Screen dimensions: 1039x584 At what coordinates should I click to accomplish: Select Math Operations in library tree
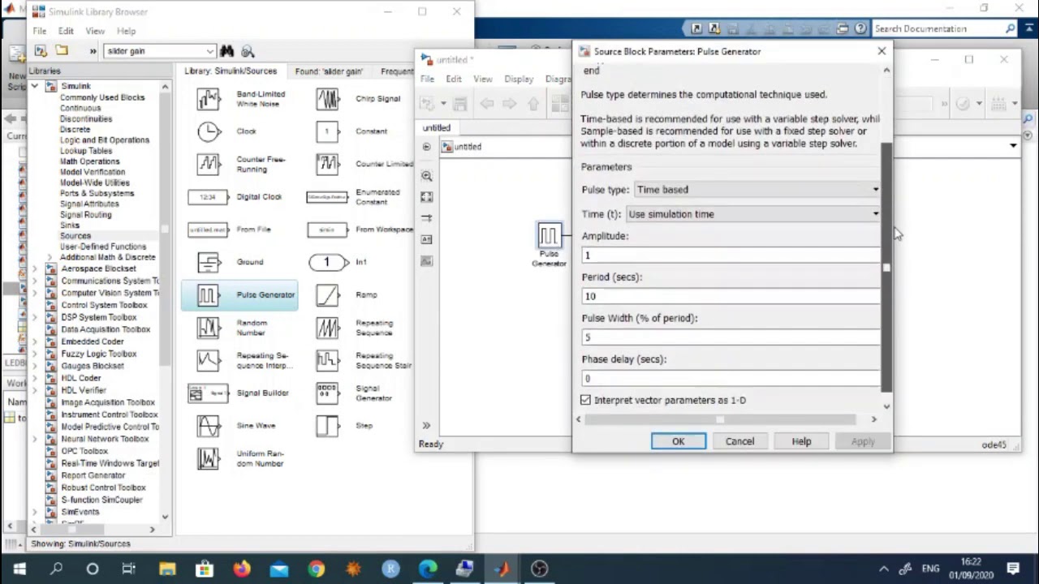[x=89, y=161]
